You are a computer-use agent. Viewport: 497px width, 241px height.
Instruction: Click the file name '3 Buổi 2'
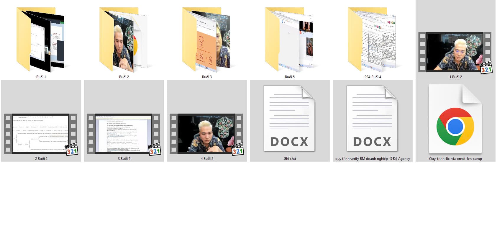tap(124, 159)
